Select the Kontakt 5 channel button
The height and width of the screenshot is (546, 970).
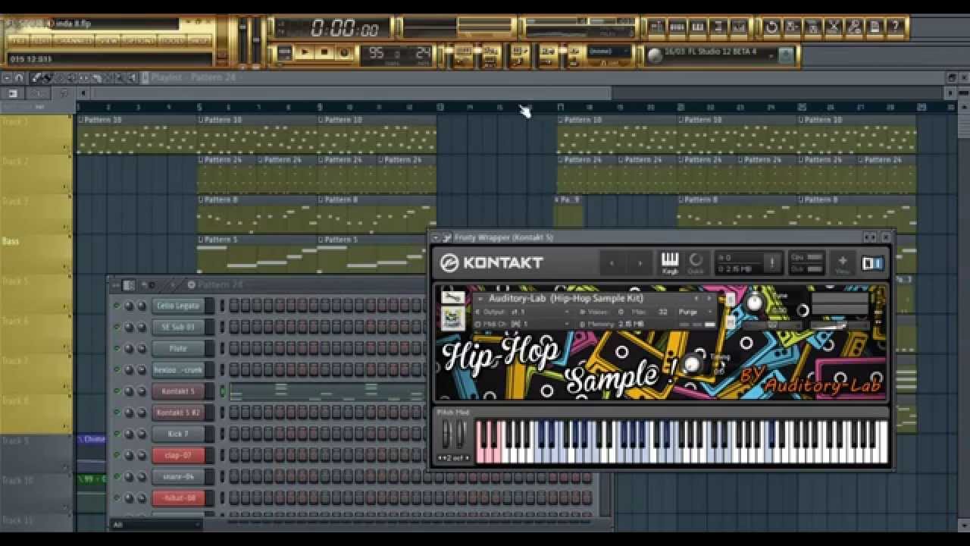pos(178,391)
